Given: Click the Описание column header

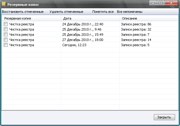Looking at the screenshot, I should tap(149, 18).
